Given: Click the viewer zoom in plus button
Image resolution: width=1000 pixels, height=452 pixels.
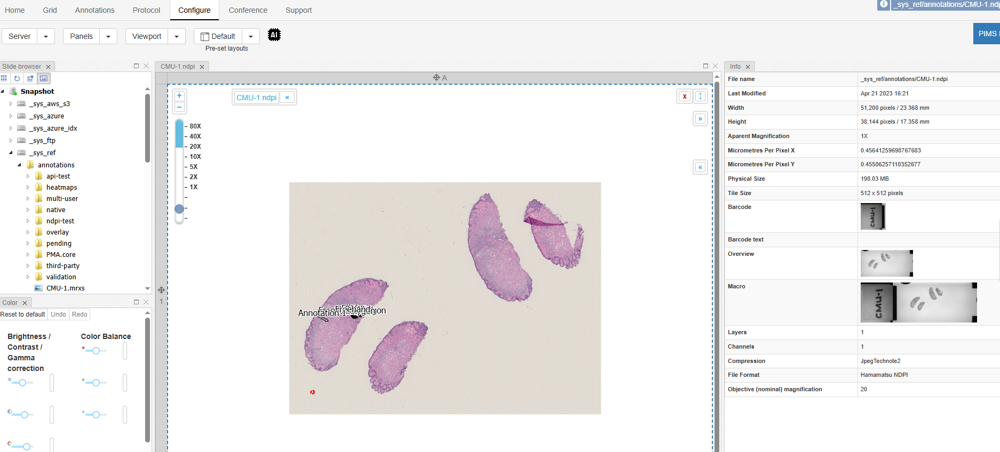Looking at the screenshot, I should (180, 96).
